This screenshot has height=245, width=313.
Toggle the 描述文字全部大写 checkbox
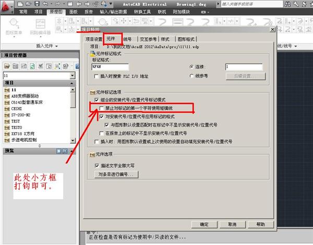[x=97, y=166]
